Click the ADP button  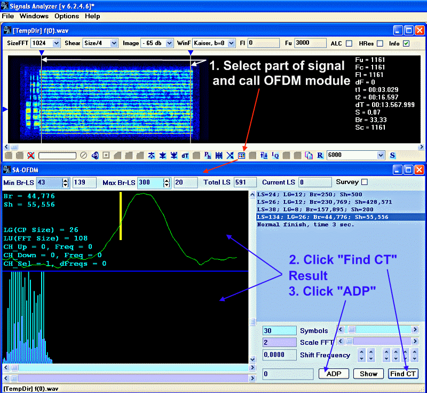click(334, 374)
